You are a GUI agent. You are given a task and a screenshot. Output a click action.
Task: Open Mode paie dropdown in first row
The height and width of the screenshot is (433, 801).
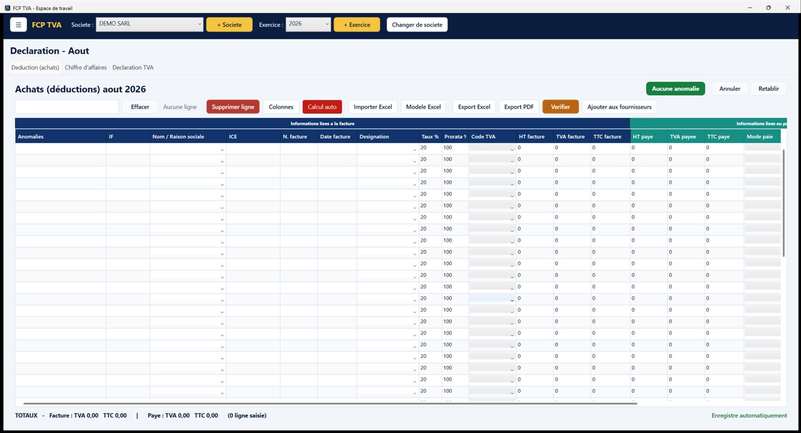(763, 148)
